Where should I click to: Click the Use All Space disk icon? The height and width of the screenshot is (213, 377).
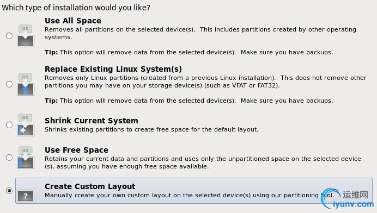(26, 36)
